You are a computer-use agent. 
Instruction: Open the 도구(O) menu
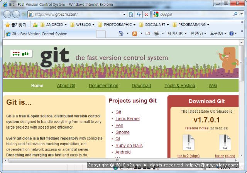pyautogui.click(x=218, y=33)
